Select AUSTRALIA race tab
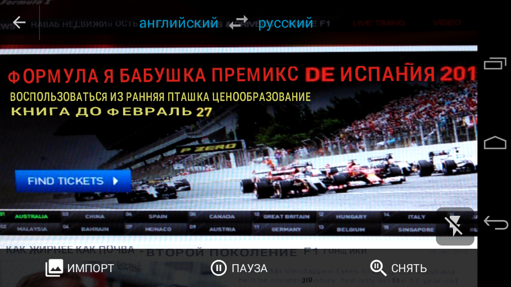Screen dimensions: 511x287 click(31, 216)
